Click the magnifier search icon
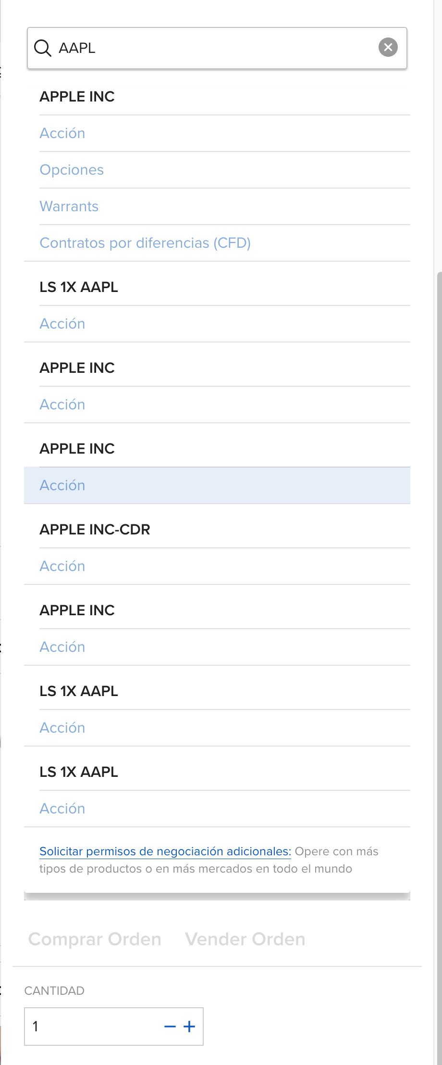 pos(42,48)
